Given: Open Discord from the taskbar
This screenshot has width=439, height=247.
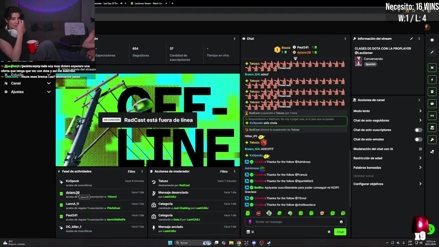Looking at the screenshot, I should pyautogui.click(x=254, y=243).
